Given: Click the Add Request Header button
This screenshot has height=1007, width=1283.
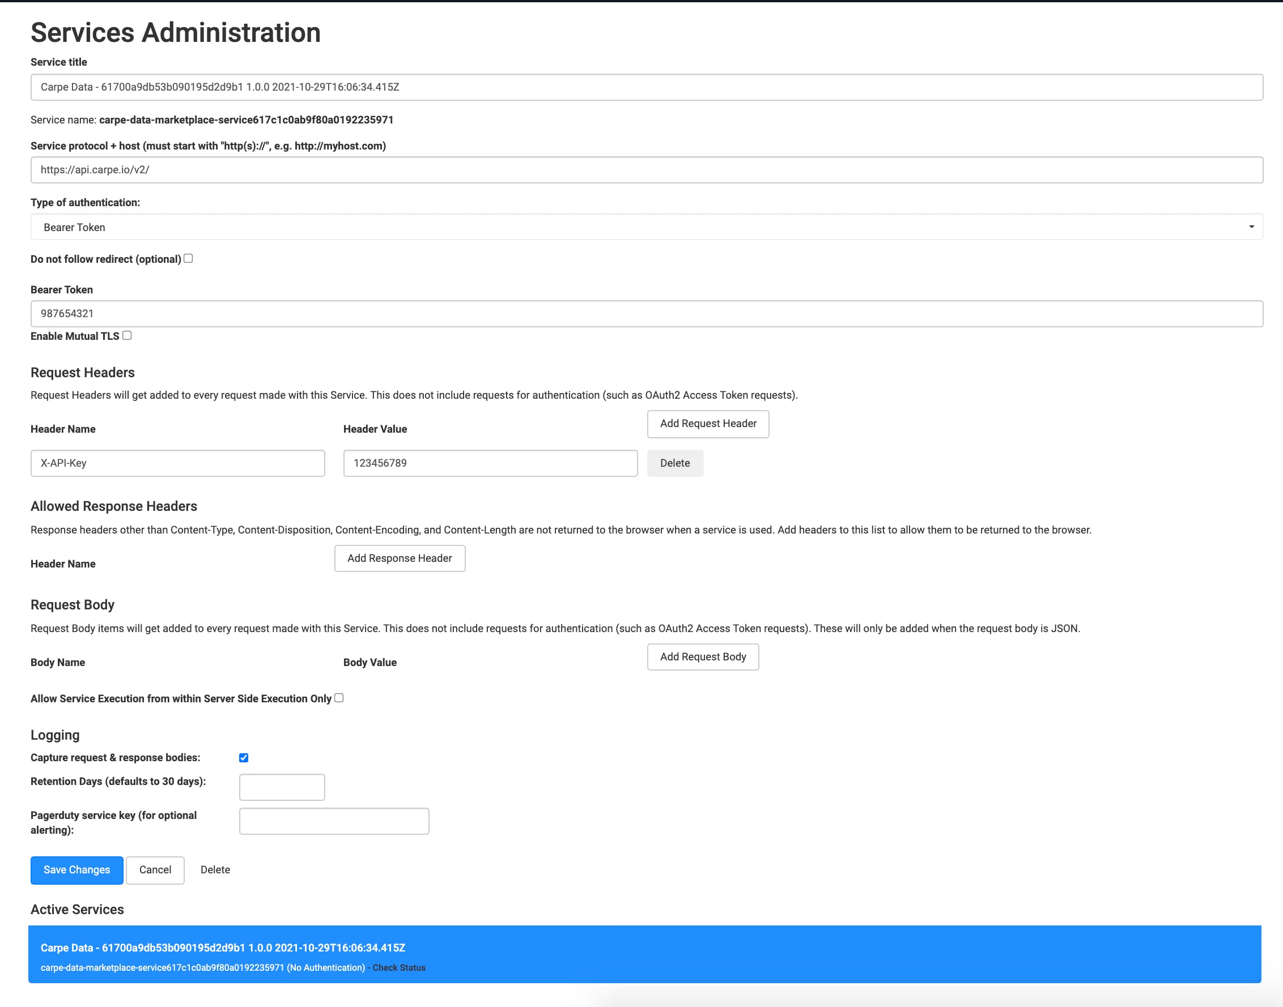Looking at the screenshot, I should pyautogui.click(x=708, y=424).
